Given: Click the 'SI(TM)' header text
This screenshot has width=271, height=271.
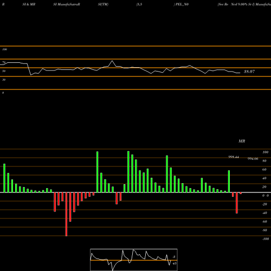Looking at the screenshot, I should (103, 4).
